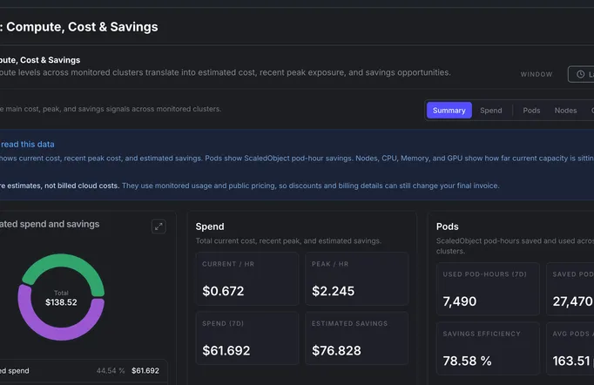Click the Pods panel heading
The width and height of the screenshot is (594, 385).
pyautogui.click(x=447, y=226)
